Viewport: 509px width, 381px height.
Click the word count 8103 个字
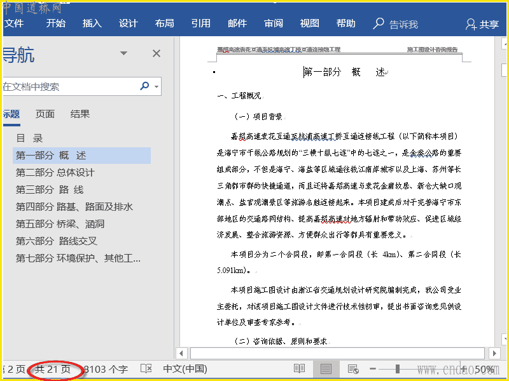[x=106, y=369]
